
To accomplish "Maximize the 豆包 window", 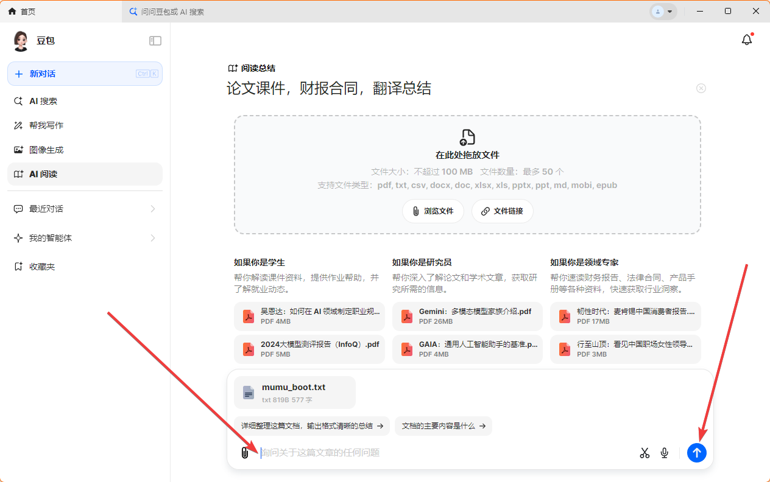I will [x=728, y=12].
